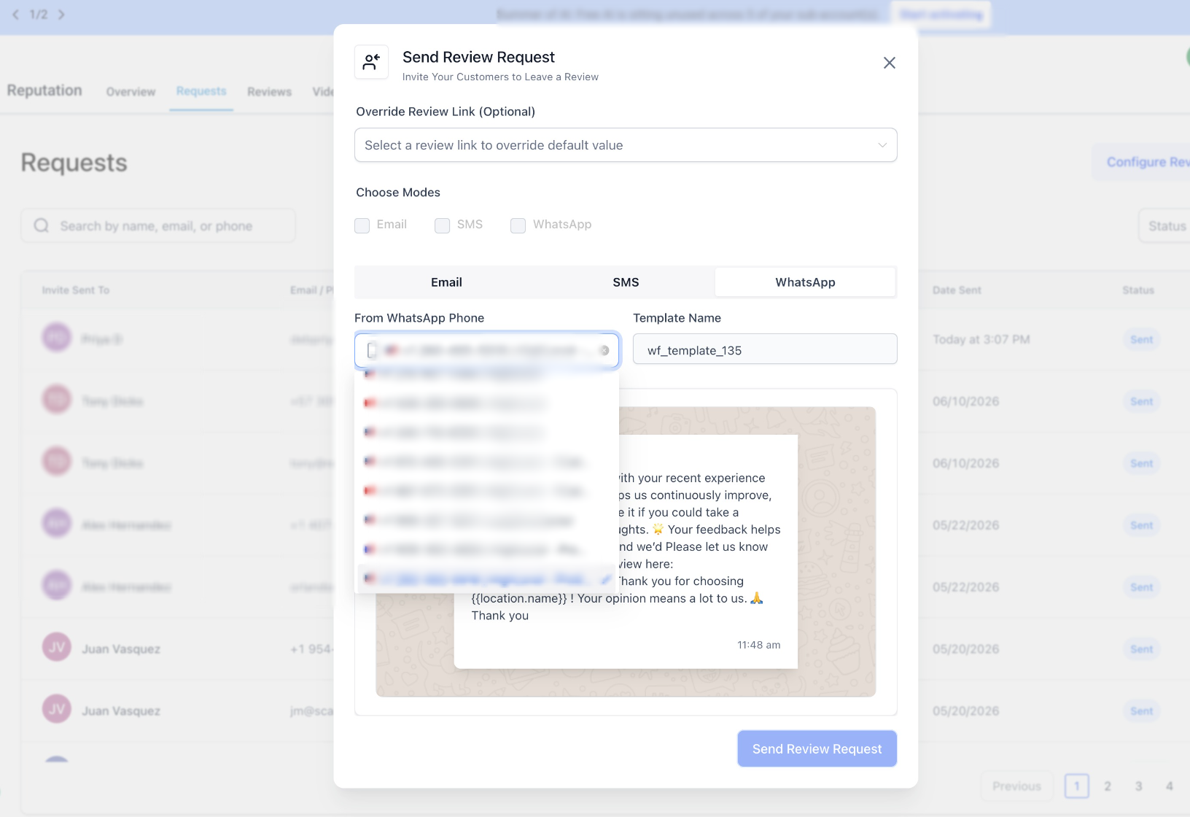Click the Status column header
The width and height of the screenshot is (1190, 817).
(x=1137, y=290)
